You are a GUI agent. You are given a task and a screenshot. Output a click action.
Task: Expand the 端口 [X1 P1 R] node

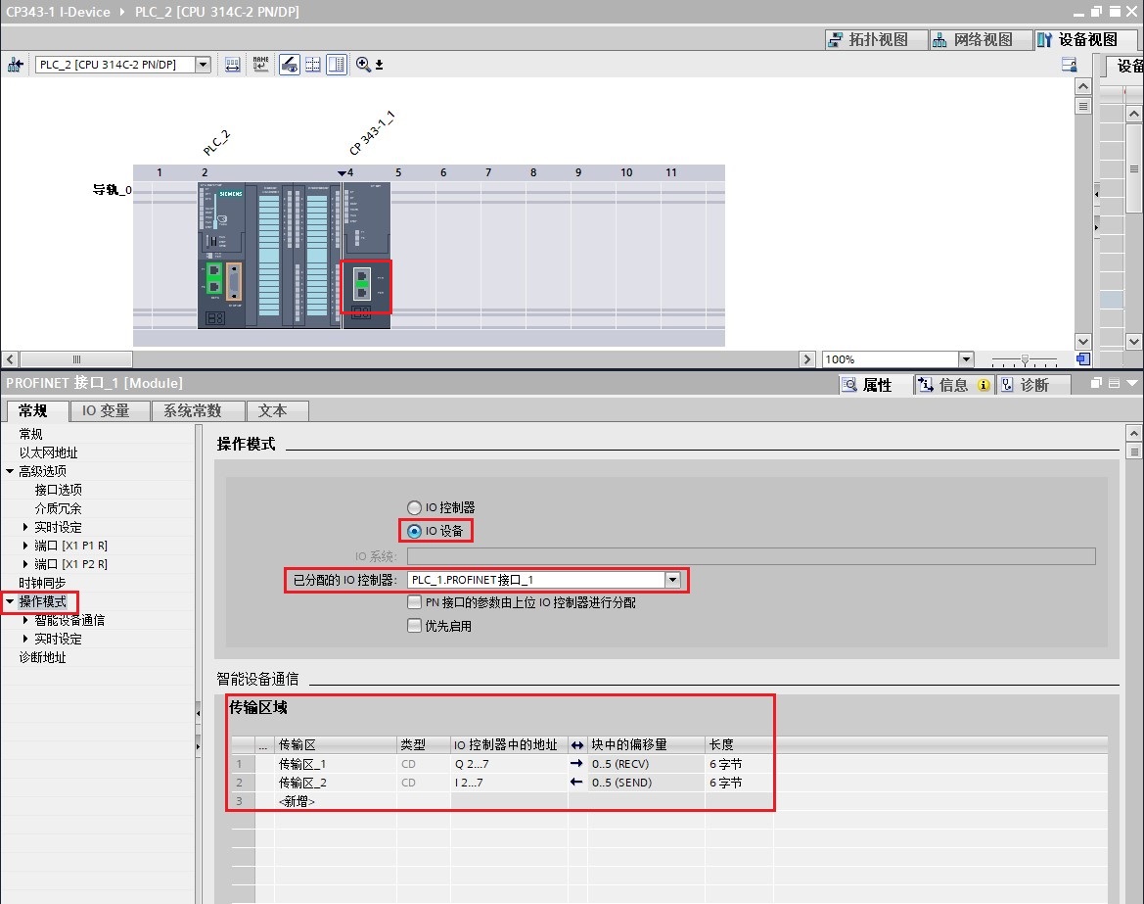pyautogui.click(x=25, y=546)
